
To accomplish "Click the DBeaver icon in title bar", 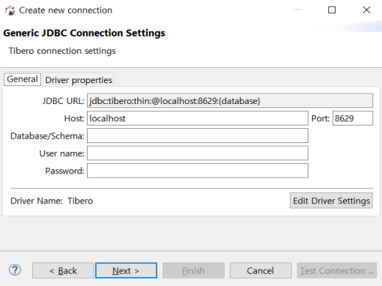I will (10, 10).
